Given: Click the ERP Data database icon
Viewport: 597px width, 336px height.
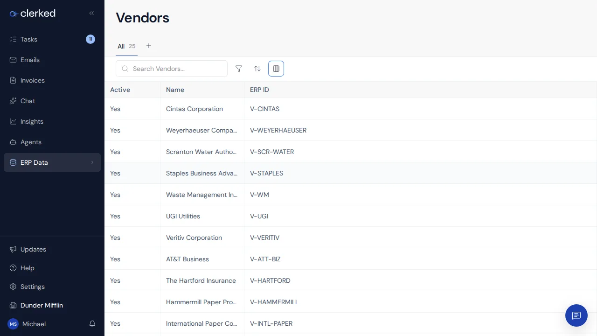Looking at the screenshot, I should pyautogui.click(x=13, y=162).
